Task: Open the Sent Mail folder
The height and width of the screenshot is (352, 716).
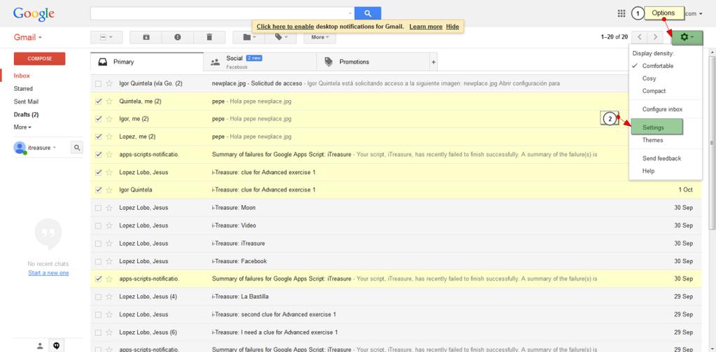Action: 26,101
